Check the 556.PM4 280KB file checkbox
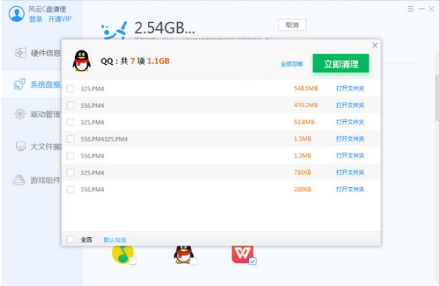Image resolution: width=439 pixels, height=286 pixels. coord(70,189)
